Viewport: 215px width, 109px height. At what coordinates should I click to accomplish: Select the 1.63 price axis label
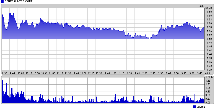[209, 20]
